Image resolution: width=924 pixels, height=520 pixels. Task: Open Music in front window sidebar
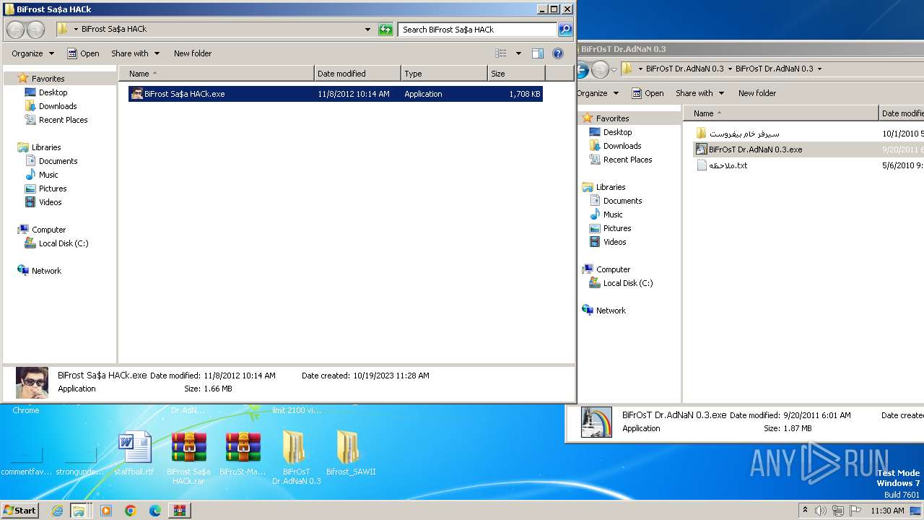pyautogui.click(x=48, y=175)
